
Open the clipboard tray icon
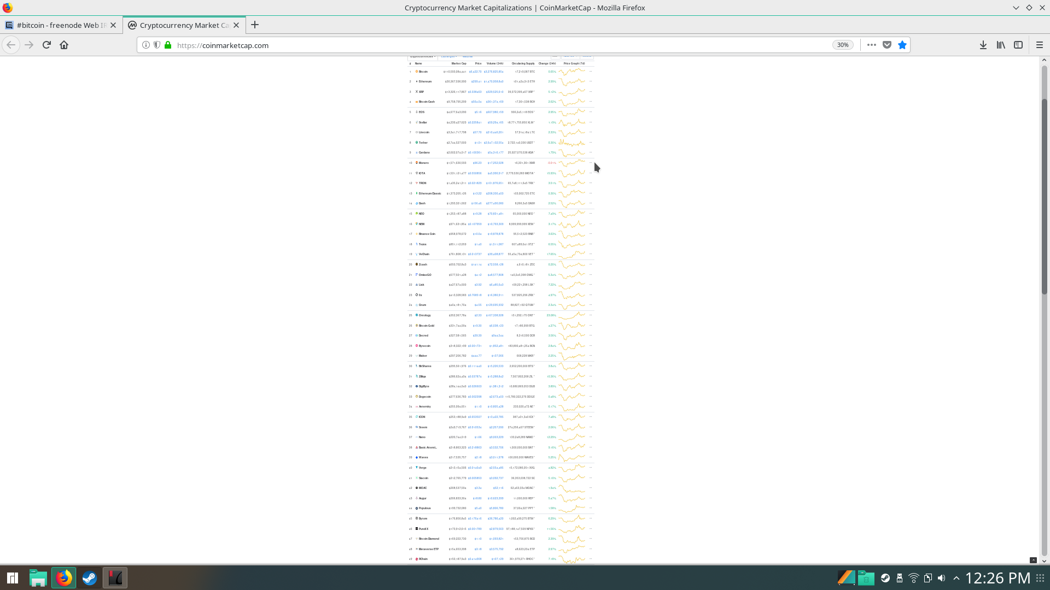pyautogui.click(x=928, y=578)
